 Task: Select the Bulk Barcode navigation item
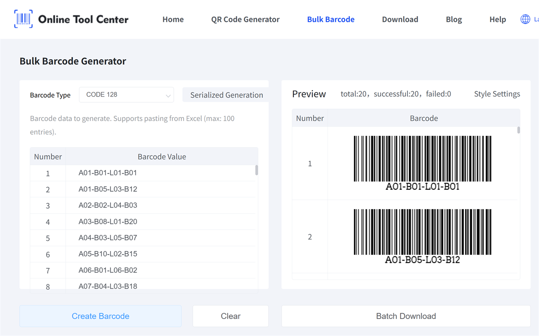pos(331,19)
